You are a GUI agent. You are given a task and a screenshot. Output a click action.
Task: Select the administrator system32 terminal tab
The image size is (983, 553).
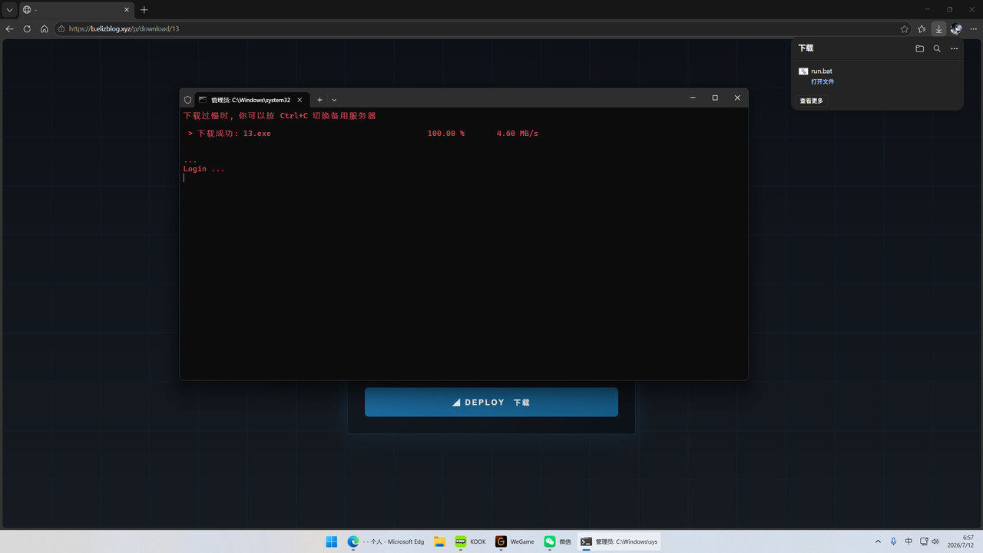click(x=252, y=100)
